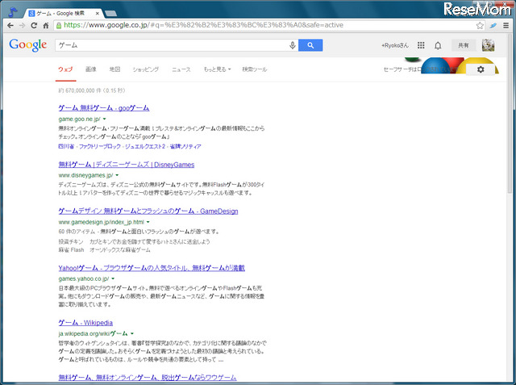The image size is (516, 385).
Task: Switch to the ニュース tab
Action: [181, 69]
